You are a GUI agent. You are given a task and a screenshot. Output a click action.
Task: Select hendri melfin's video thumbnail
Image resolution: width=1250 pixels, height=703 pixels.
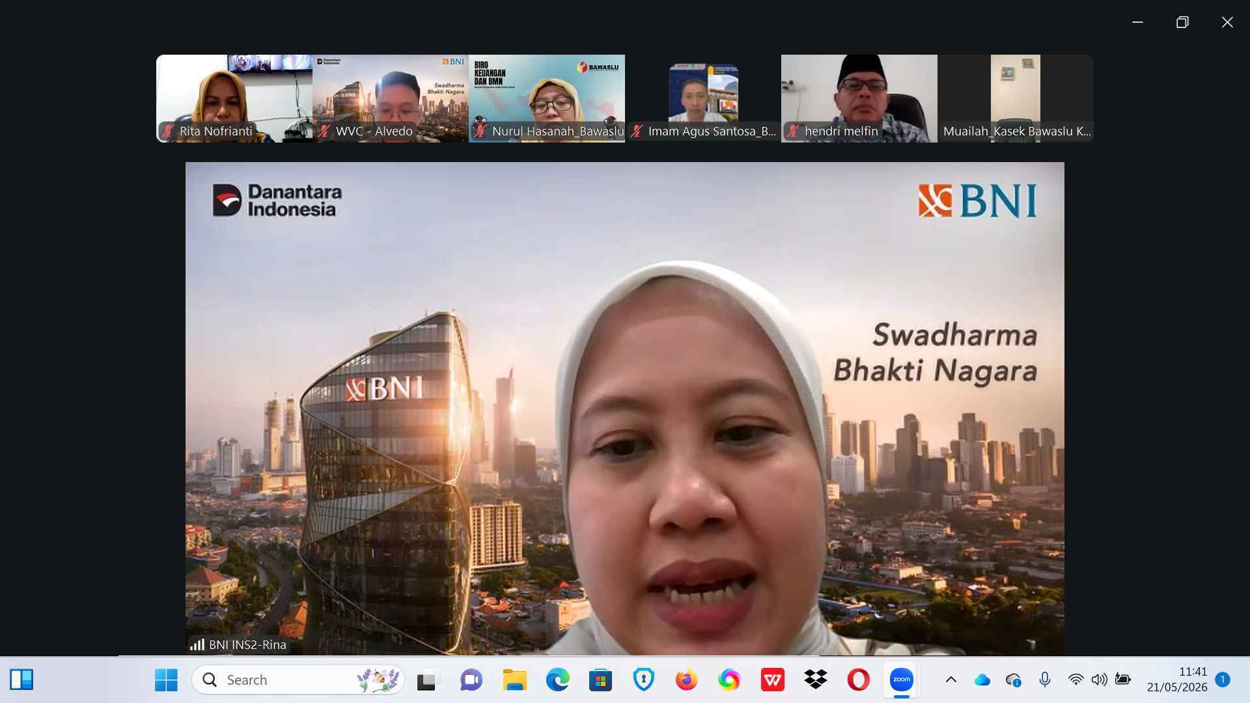click(859, 98)
